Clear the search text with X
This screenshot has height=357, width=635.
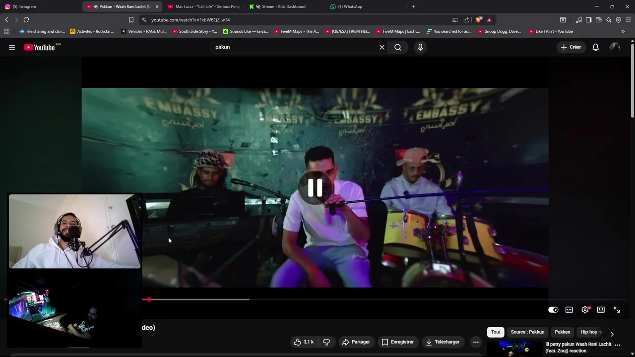[382, 47]
